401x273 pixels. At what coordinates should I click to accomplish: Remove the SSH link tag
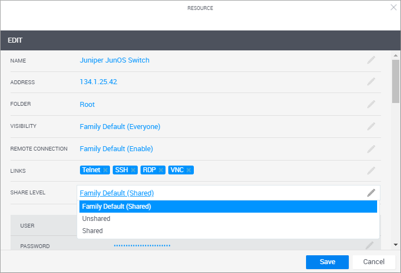(x=133, y=170)
